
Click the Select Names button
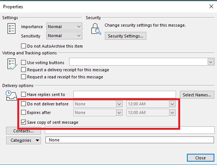point(197,95)
